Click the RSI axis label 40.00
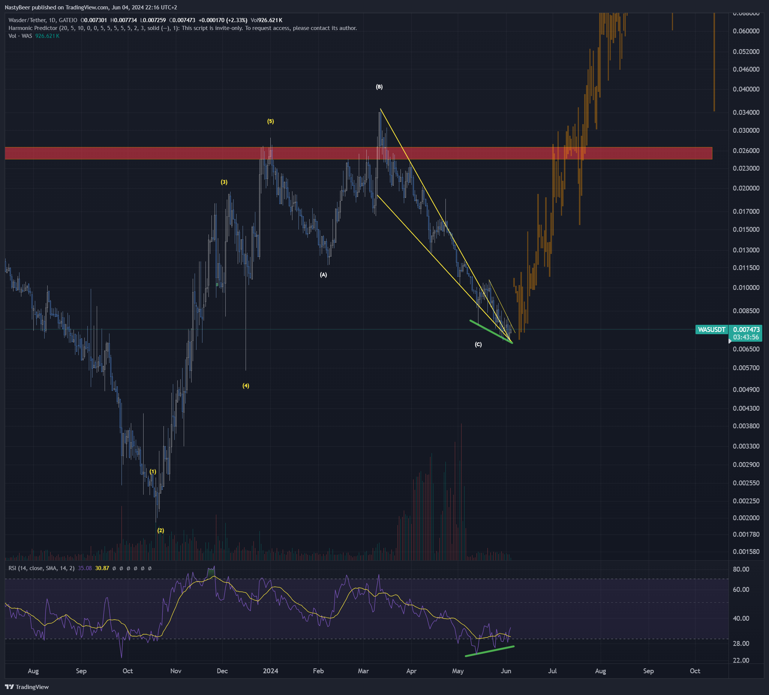 point(741,618)
